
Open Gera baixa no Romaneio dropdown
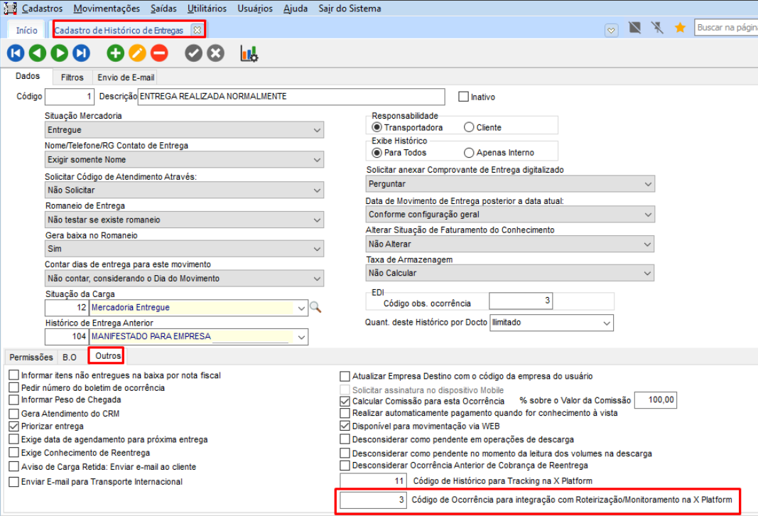coord(184,249)
